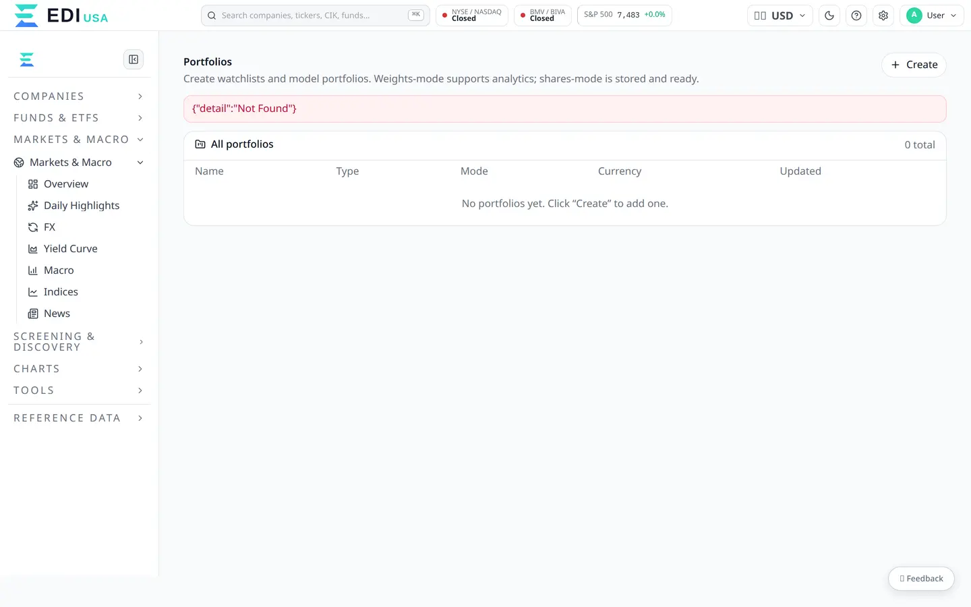Click the BMV / BIVA Closed status badge

[x=543, y=16]
